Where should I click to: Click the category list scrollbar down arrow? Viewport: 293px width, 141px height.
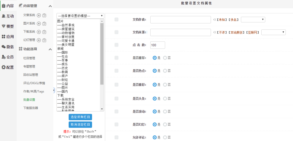(x=102, y=109)
